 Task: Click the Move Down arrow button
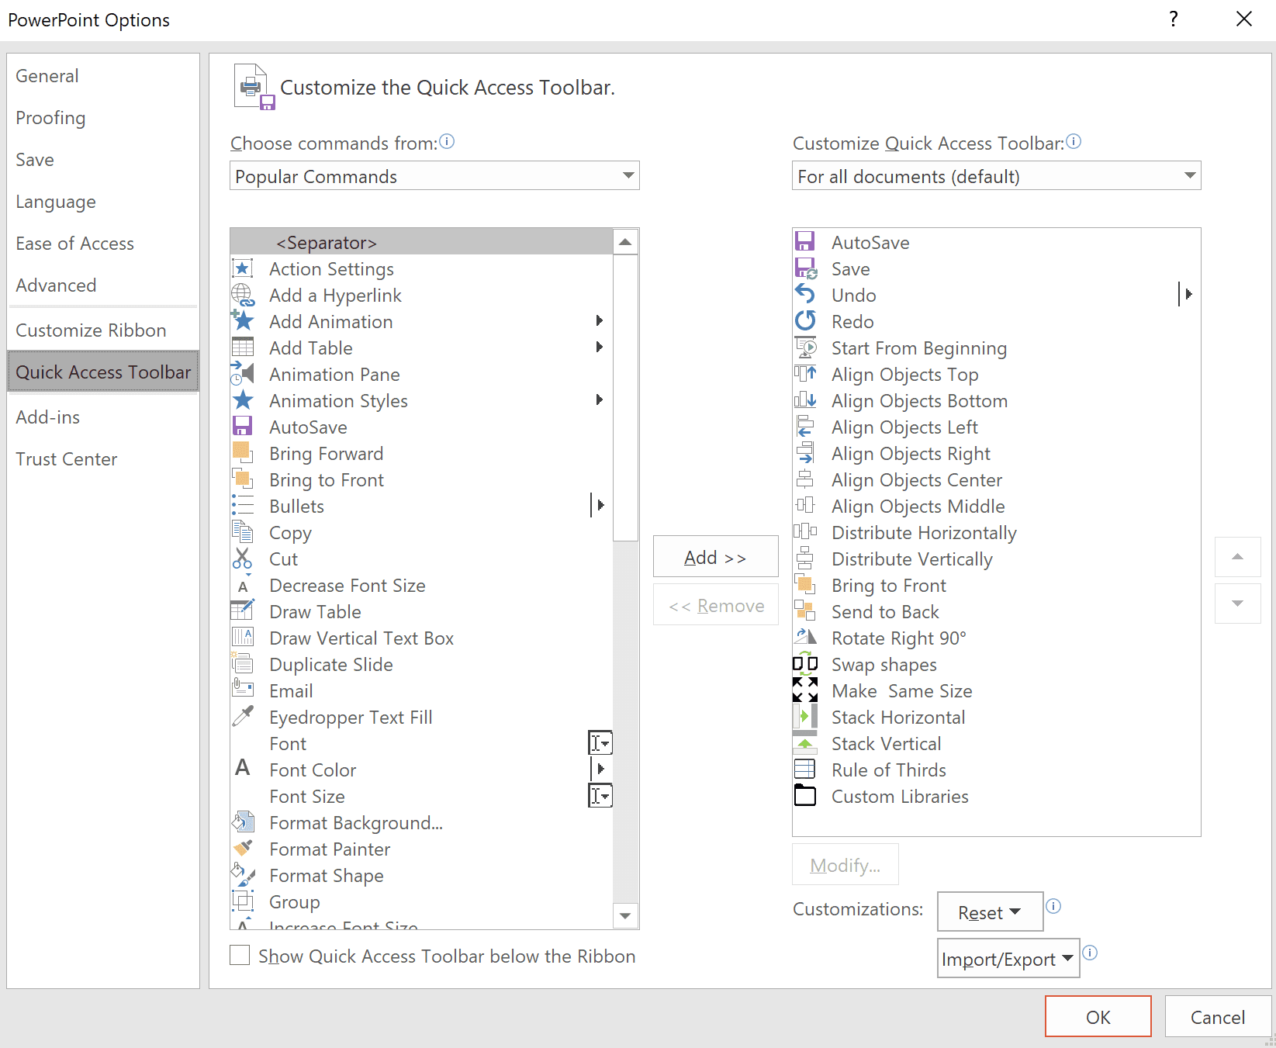pyautogui.click(x=1238, y=604)
